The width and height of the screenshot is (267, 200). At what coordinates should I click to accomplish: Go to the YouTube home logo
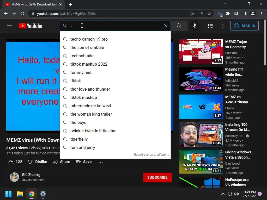(31, 26)
